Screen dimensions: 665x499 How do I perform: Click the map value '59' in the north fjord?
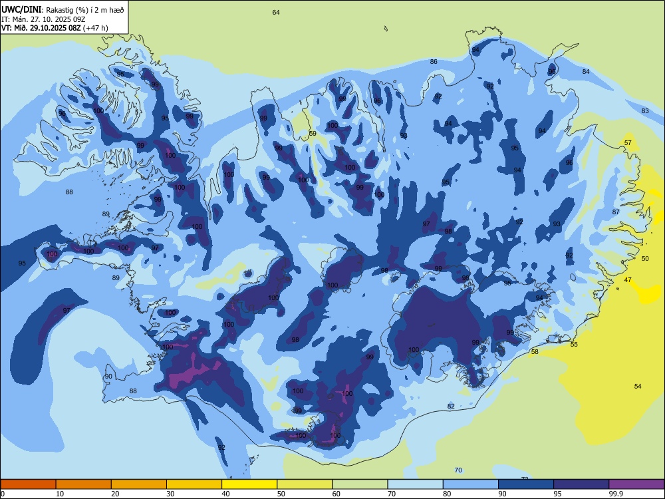[x=313, y=133]
